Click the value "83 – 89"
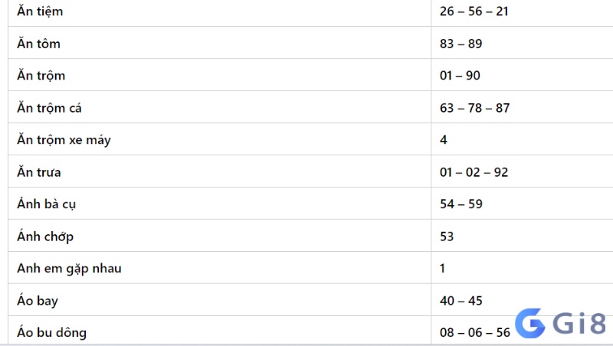 [x=461, y=44]
